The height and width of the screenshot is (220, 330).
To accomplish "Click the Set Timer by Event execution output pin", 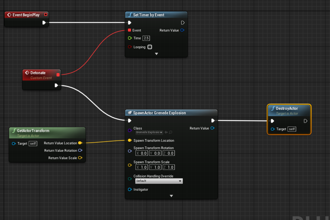I will coord(183,23).
